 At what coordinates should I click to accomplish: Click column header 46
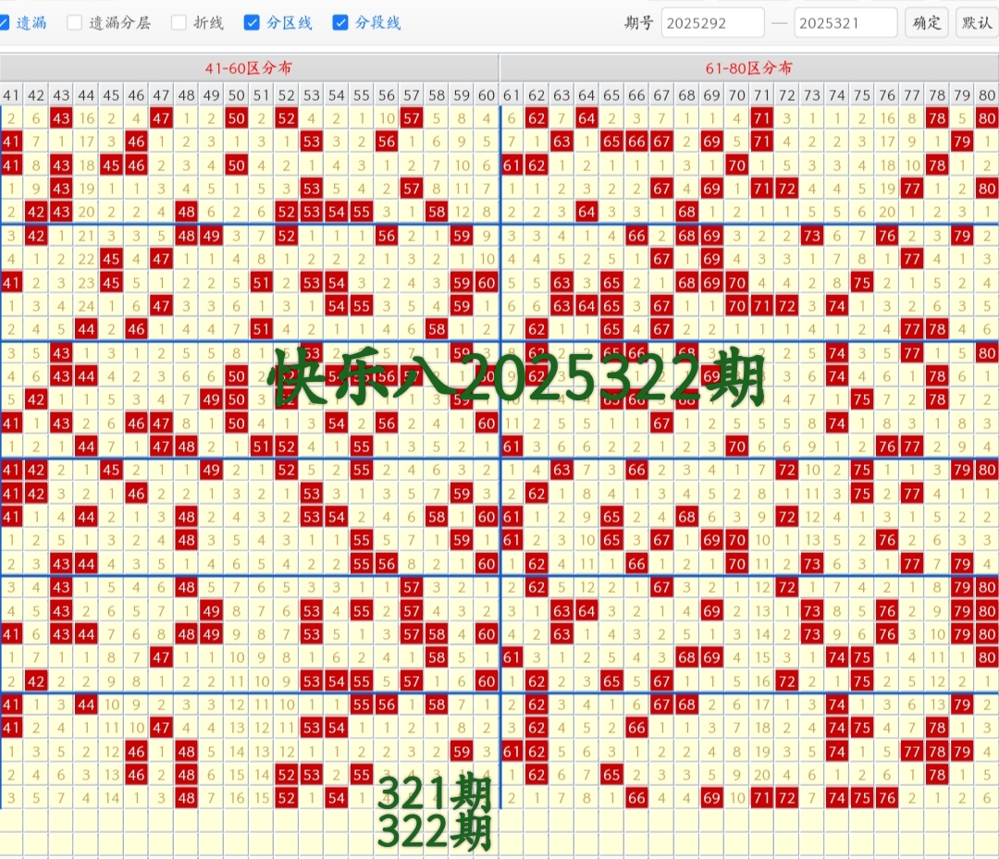[136, 95]
